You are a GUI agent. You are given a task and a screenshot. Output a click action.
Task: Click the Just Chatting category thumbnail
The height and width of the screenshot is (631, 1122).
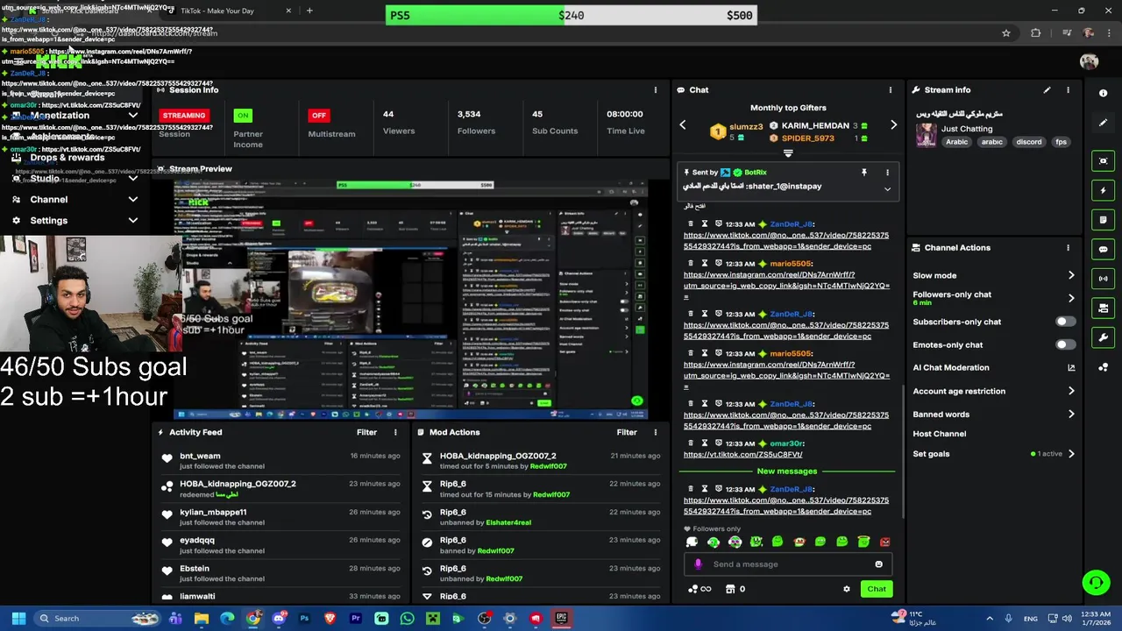pos(926,136)
